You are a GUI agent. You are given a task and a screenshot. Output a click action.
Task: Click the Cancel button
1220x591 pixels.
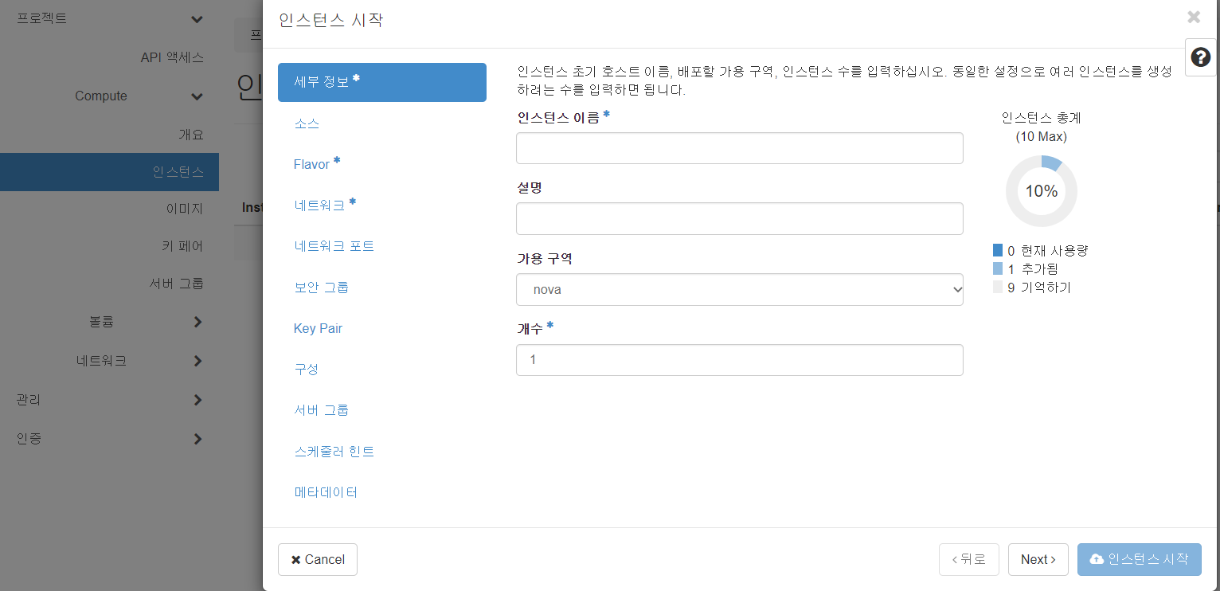point(318,559)
